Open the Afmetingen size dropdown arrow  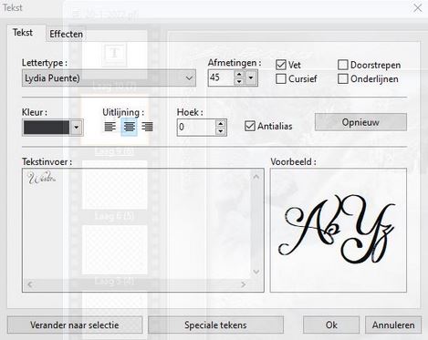(x=251, y=77)
